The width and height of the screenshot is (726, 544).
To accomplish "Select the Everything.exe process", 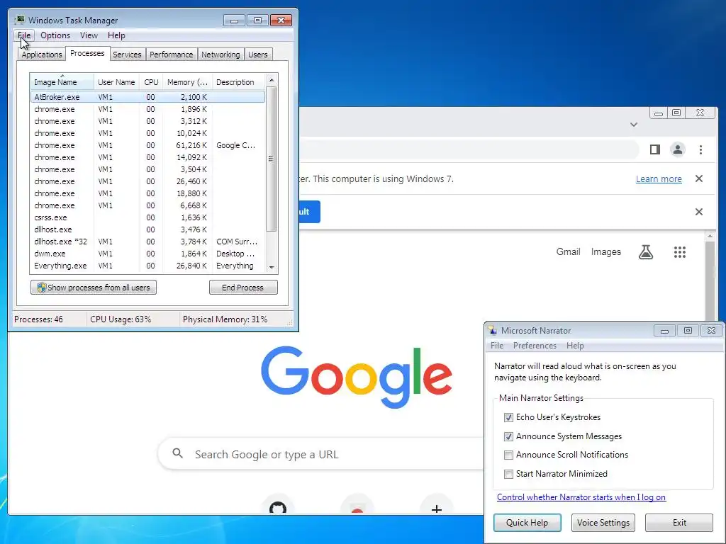I will tap(147, 266).
